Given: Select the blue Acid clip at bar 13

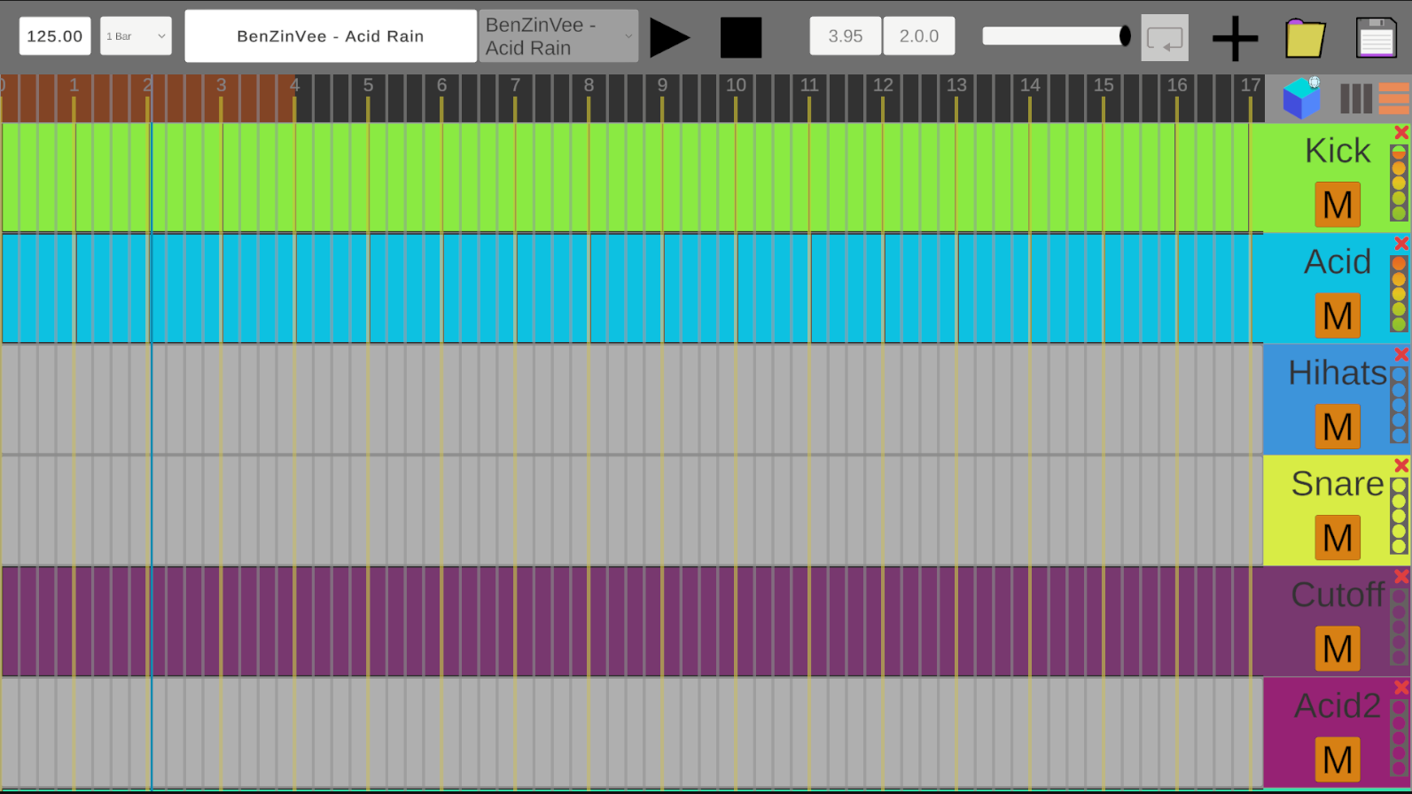Looking at the screenshot, I should (994, 288).
